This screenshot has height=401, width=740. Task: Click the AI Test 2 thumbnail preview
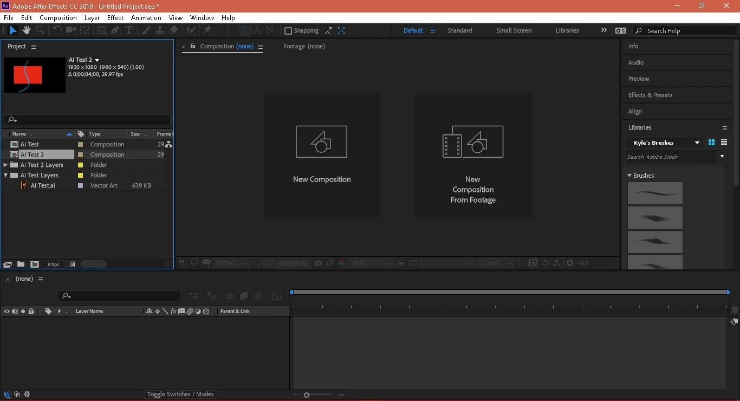(35, 75)
